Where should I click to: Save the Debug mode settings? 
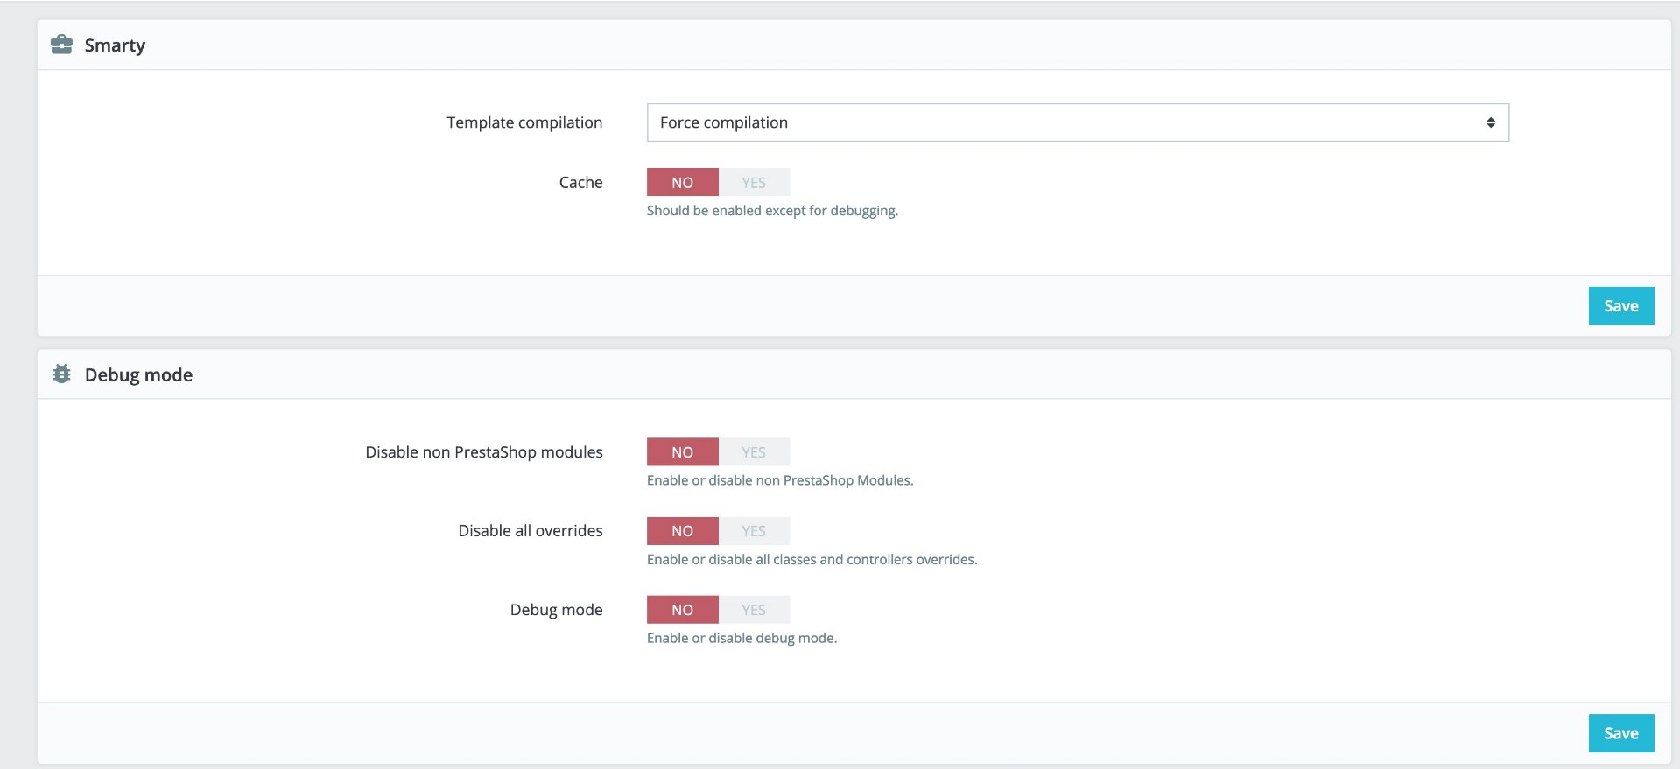click(x=1620, y=733)
